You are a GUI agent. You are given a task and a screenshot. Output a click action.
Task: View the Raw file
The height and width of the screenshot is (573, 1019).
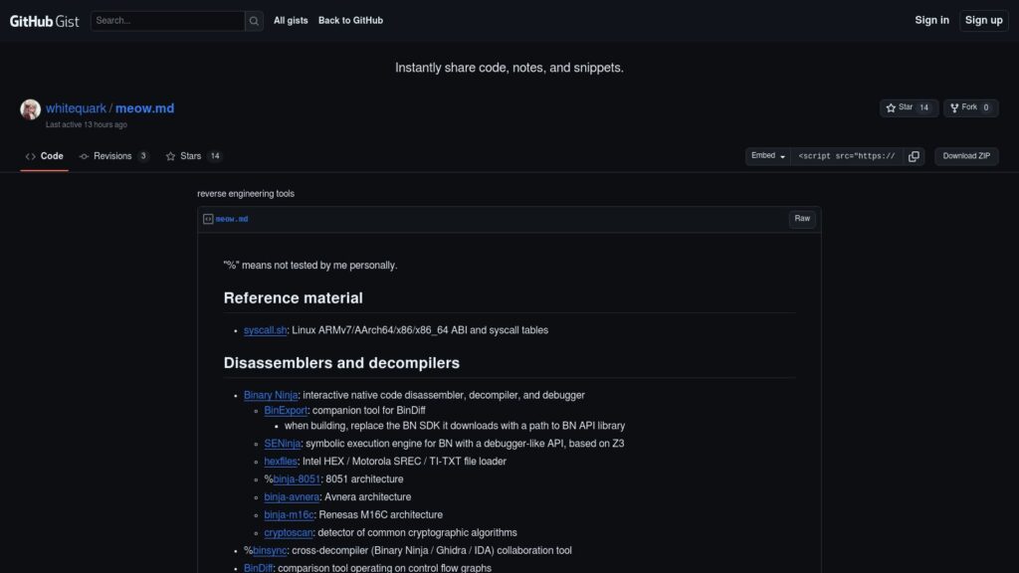pyautogui.click(x=802, y=220)
